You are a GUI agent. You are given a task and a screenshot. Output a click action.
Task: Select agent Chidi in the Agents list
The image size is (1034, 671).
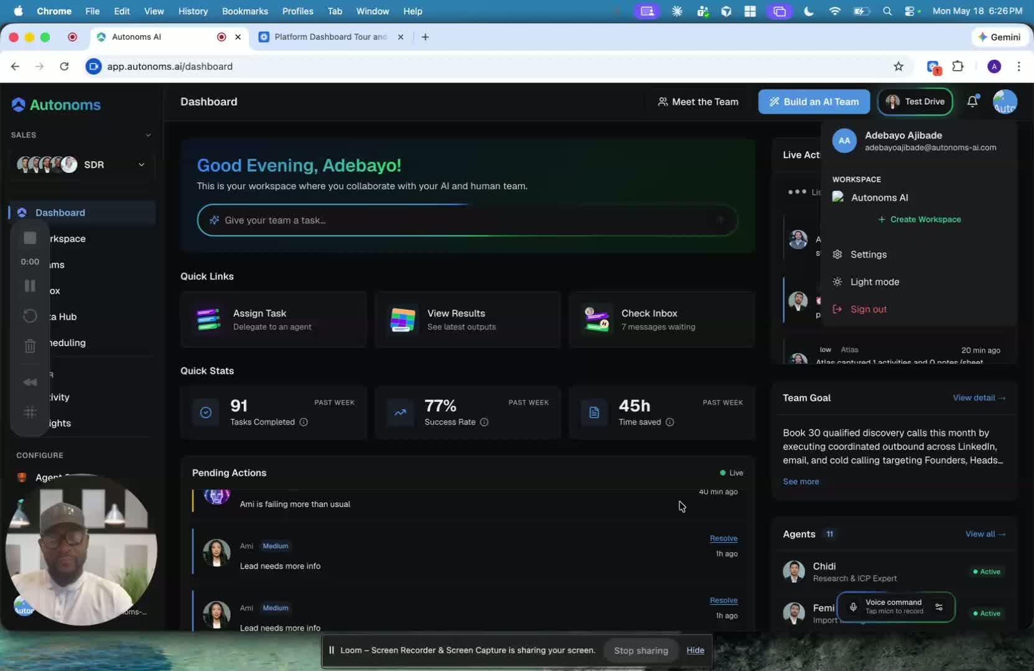click(894, 571)
